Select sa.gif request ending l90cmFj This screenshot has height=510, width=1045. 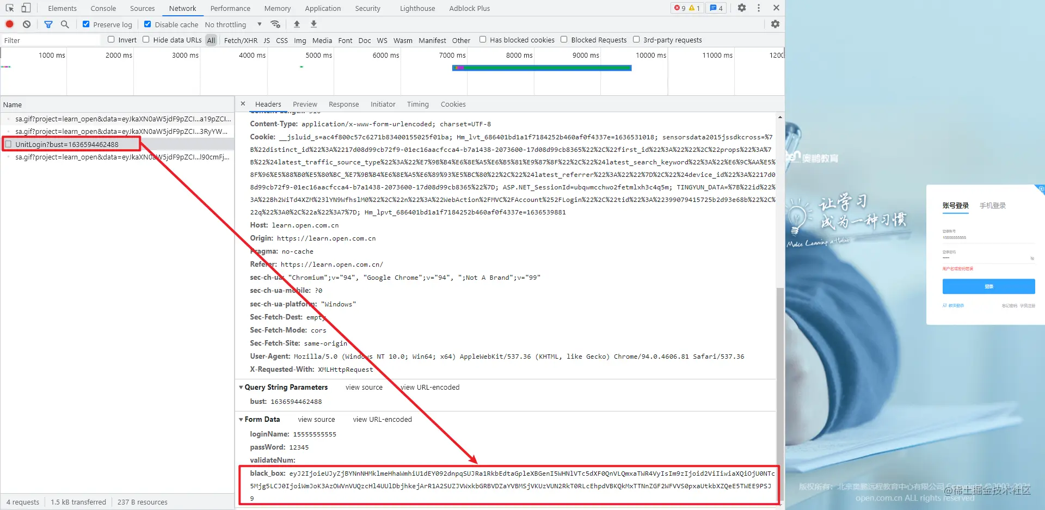[x=117, y=157]
